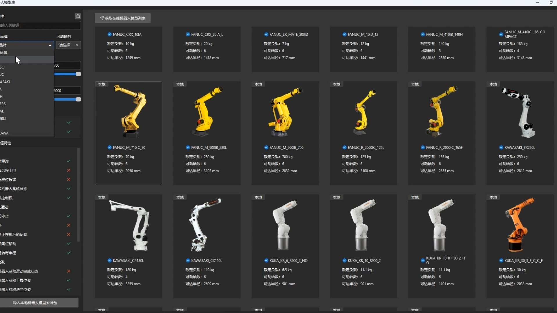Toggle red X for 获取运动完成状态 feature
Screen dimensions: 557x313
pyautogui.click(x=69, y=271)
